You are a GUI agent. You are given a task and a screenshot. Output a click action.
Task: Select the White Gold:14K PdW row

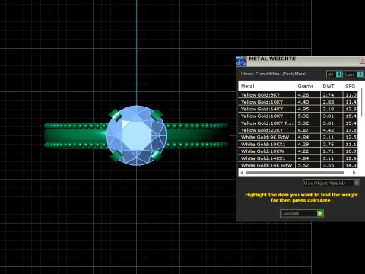(298, 165)
